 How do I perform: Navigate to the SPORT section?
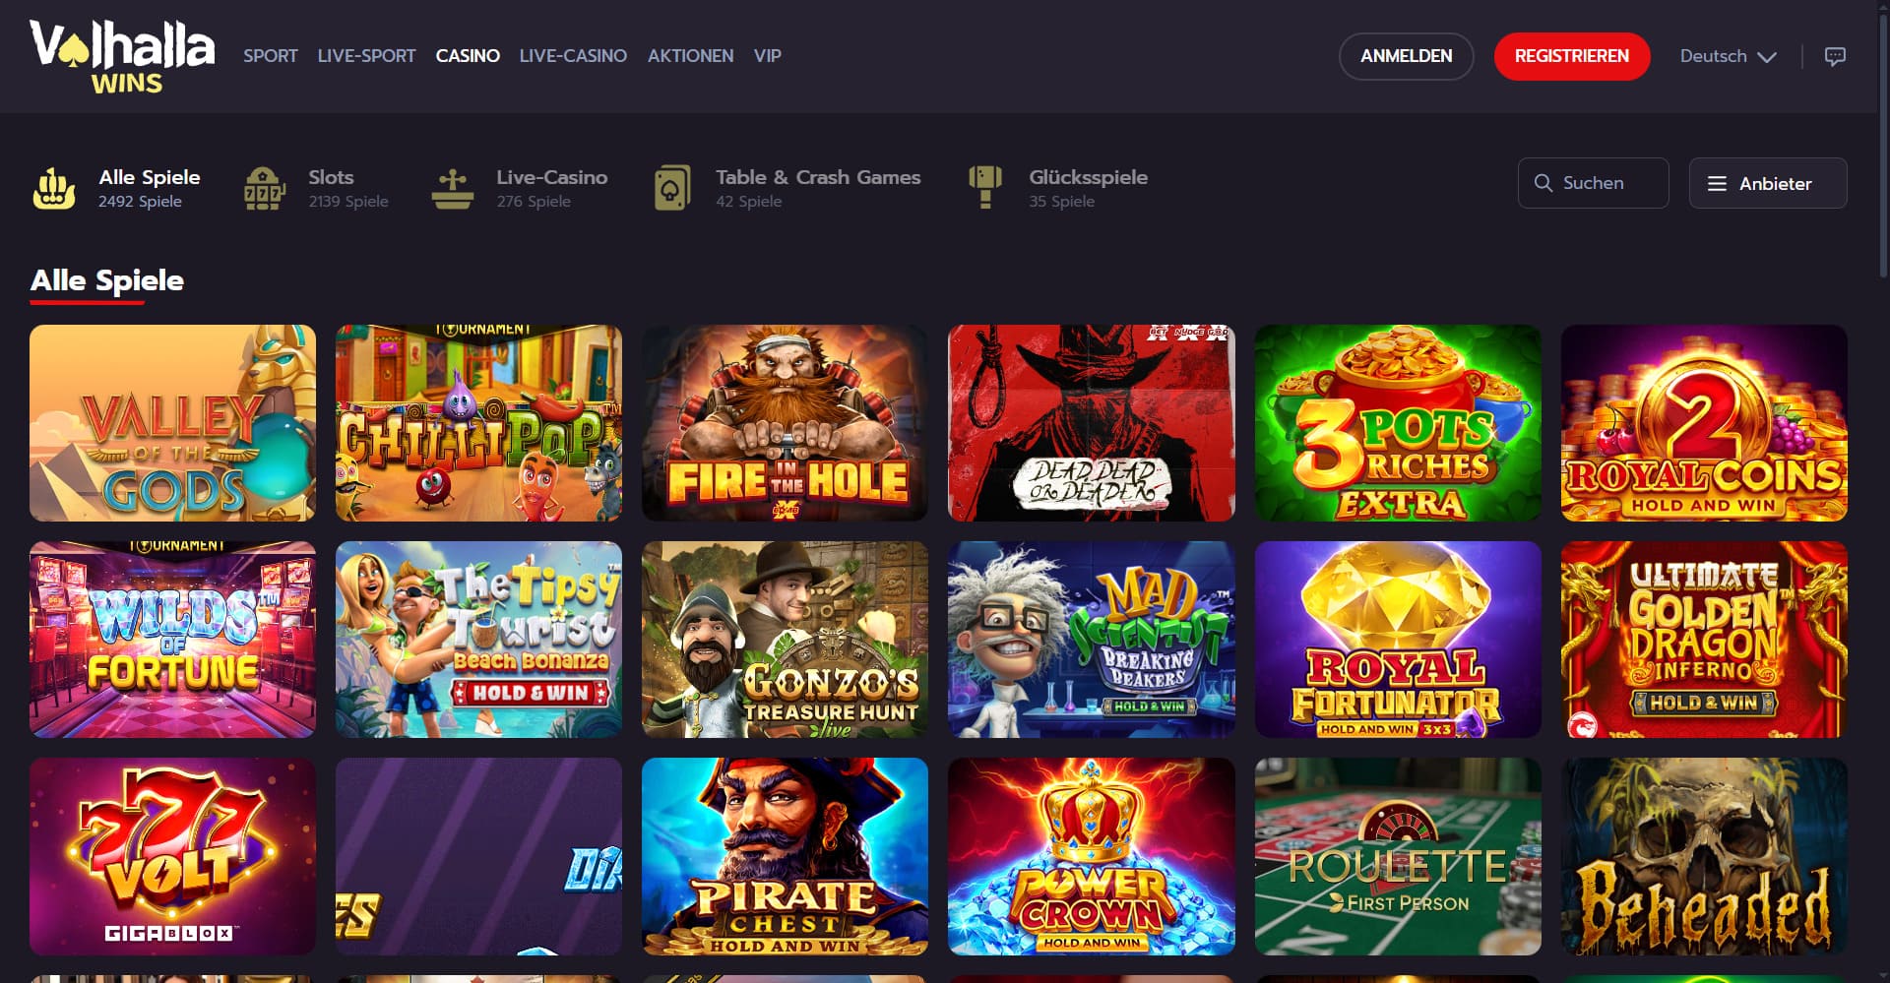coord(271,56)
